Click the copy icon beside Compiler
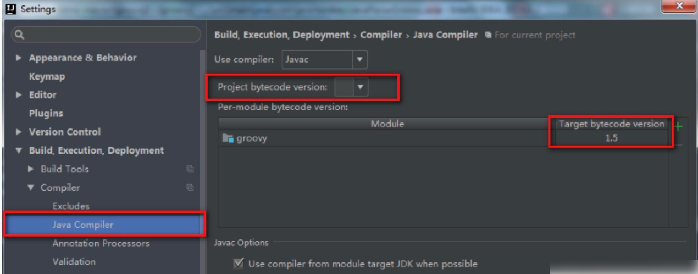Screen dimensions: 698x274 point(190,188)
